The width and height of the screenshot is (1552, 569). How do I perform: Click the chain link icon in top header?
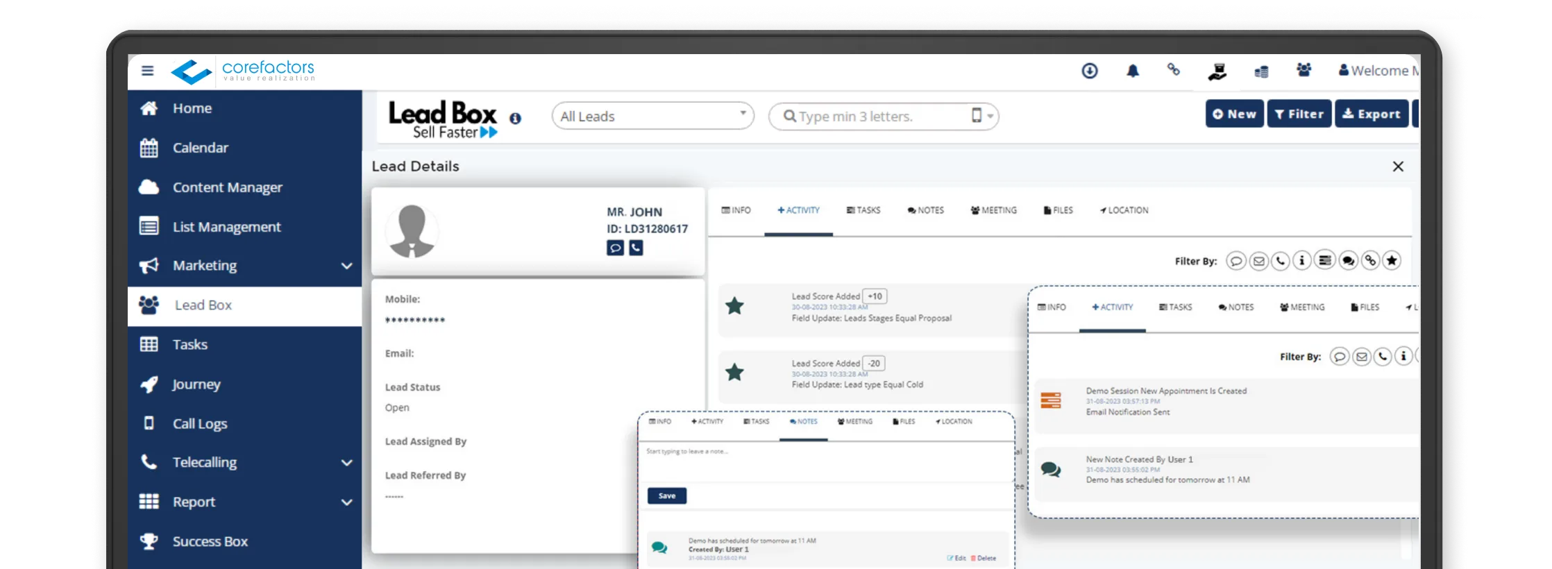tap(1174, 69)
